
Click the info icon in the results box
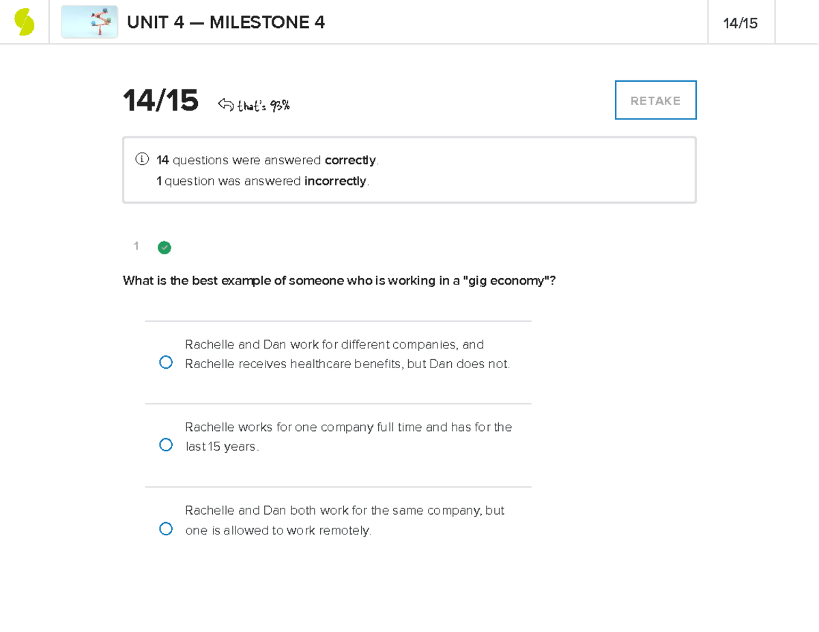(141, 160)
